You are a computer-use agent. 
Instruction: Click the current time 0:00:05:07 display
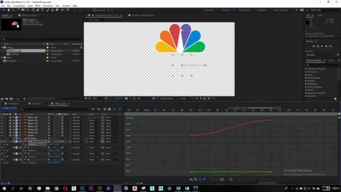tap(10, 108)
